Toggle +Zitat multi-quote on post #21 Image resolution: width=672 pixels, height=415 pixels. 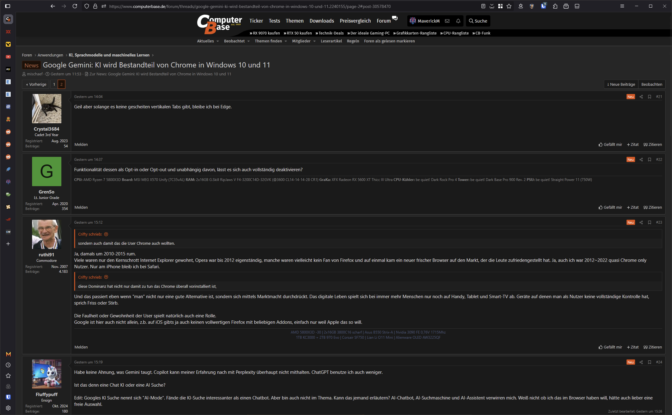tap(633, 145)
